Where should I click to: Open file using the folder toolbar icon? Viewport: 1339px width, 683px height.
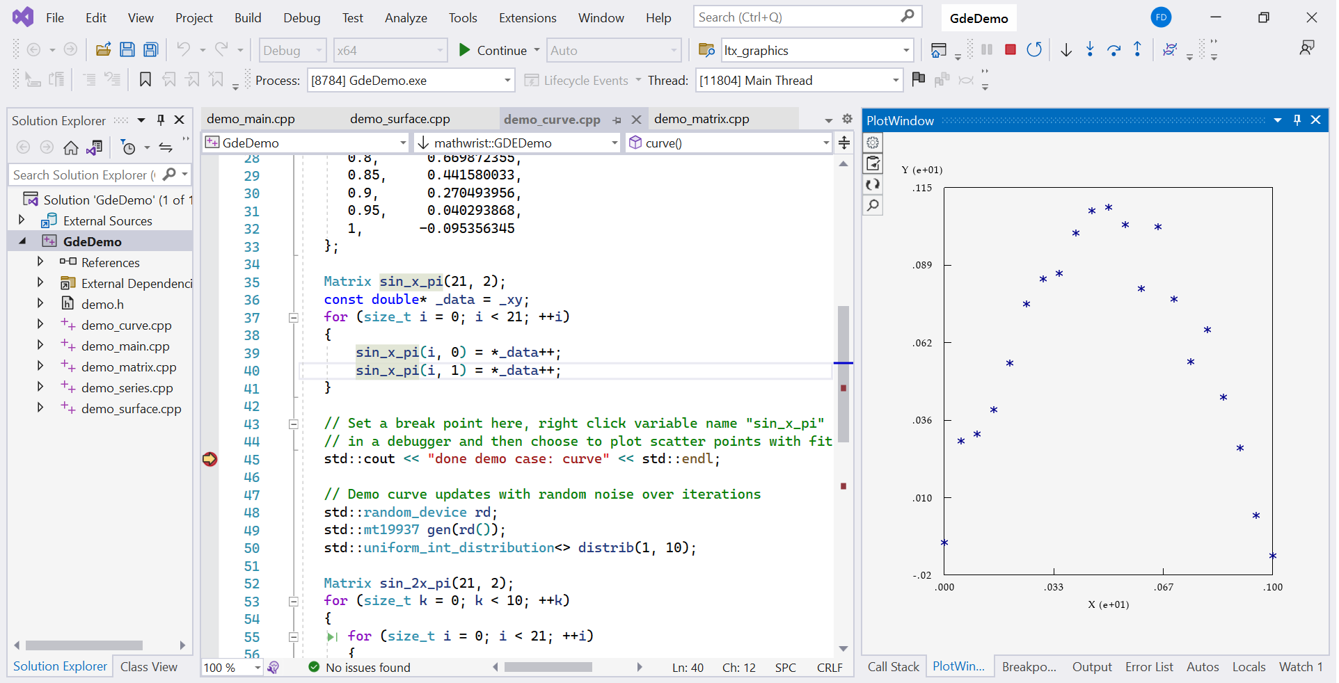[103, 49]
